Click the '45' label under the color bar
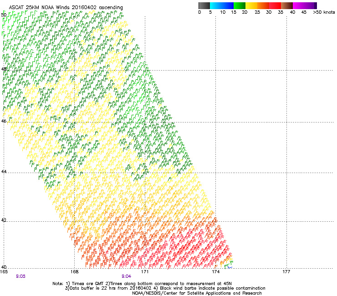This screenshot has width=337, height=296. [304, 12]
